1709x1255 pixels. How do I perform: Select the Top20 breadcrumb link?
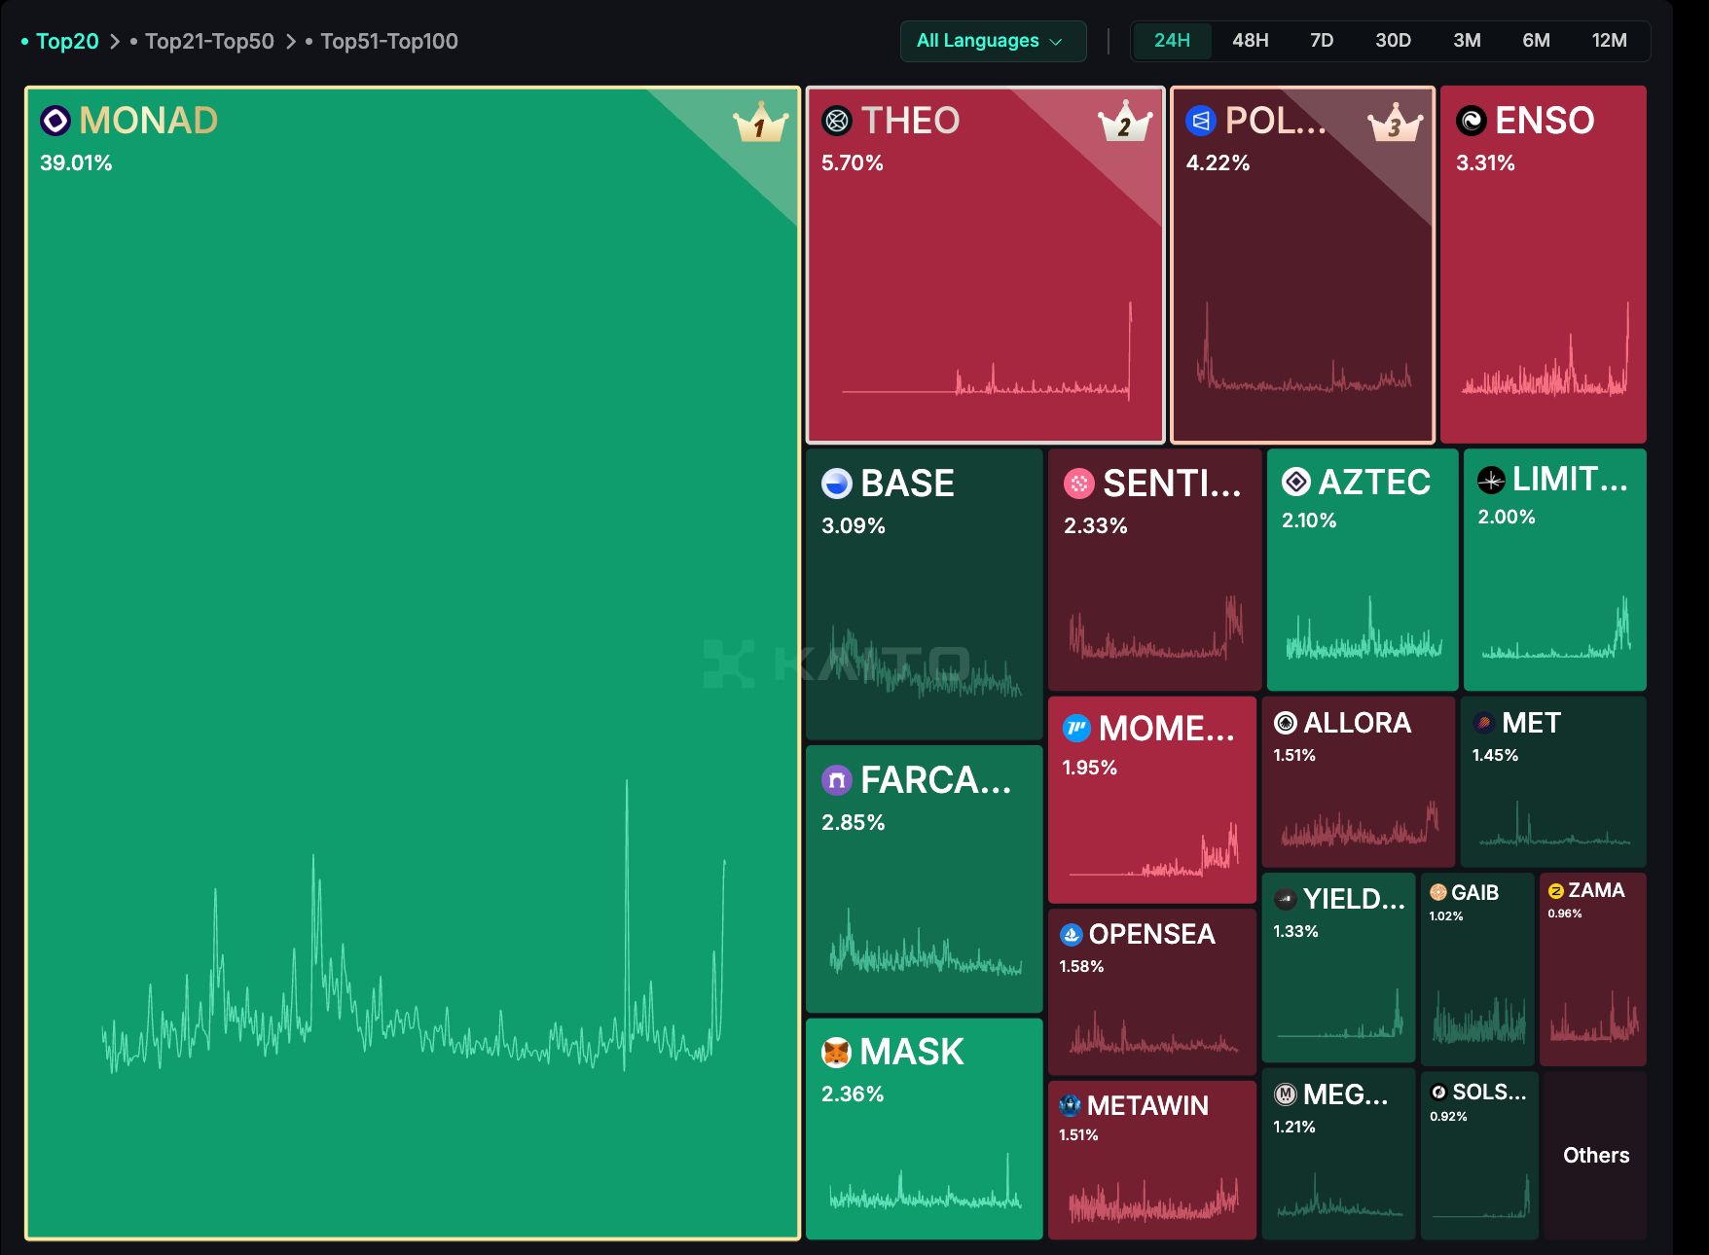click(x=67, y=41)
